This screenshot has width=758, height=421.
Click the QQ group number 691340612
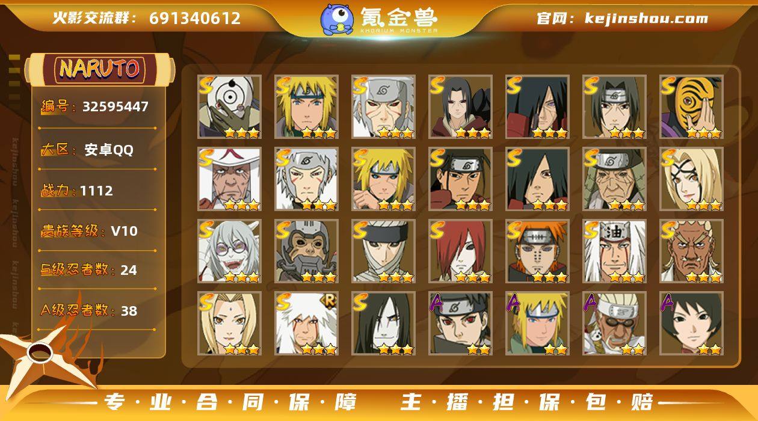click(195, 18)
